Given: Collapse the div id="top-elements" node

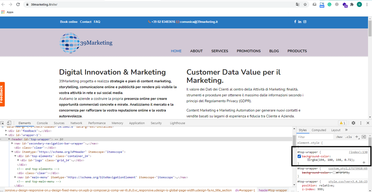Looking at the screenshot, I should point(15,156).
